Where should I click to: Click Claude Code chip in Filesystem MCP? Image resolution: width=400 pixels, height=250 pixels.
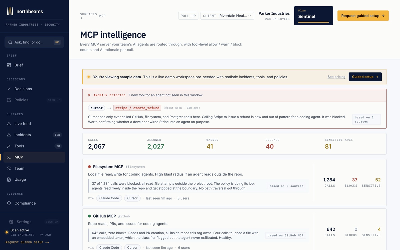tap(109, 198)
